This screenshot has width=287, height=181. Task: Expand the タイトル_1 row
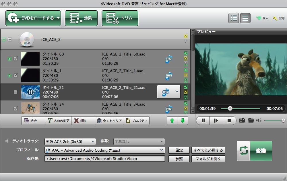click(9, 75)
